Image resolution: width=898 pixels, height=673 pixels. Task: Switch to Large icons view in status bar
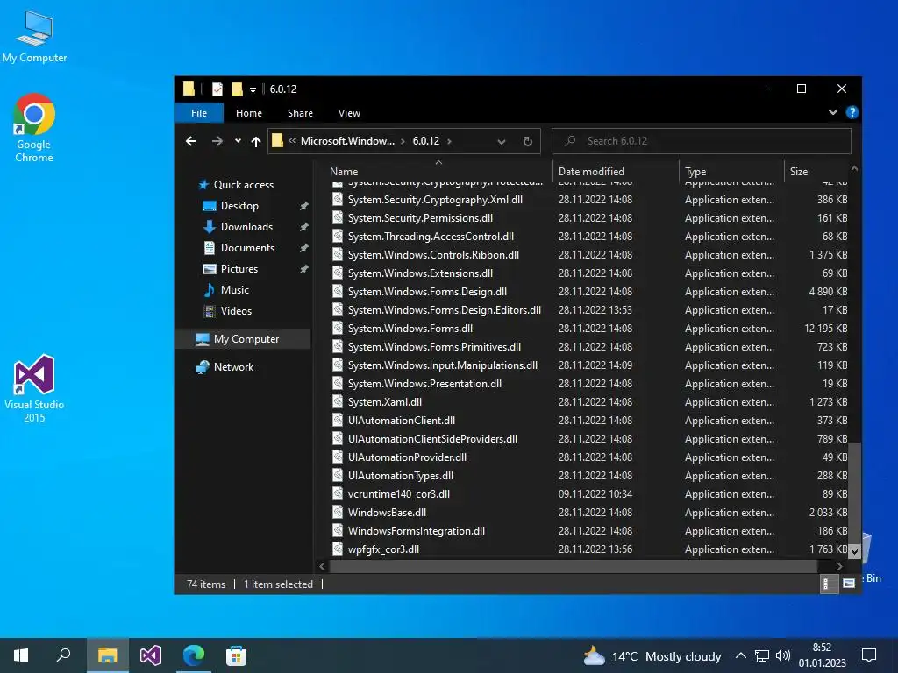tap(849, 584)
